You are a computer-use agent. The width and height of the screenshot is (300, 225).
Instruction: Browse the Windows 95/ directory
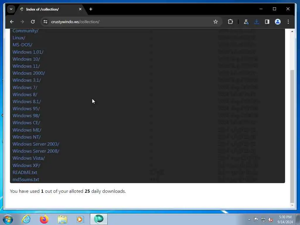point(26,109)
